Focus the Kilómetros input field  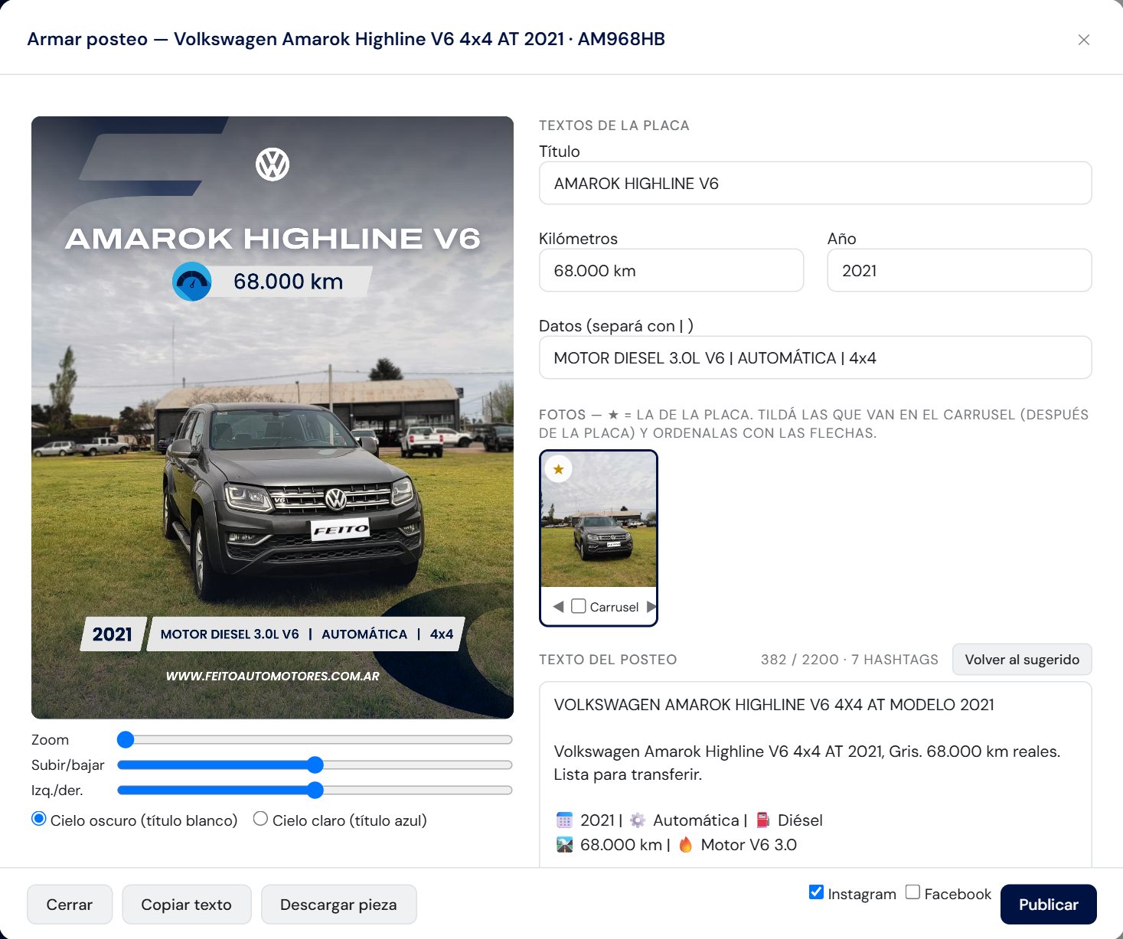click(671, 270)
